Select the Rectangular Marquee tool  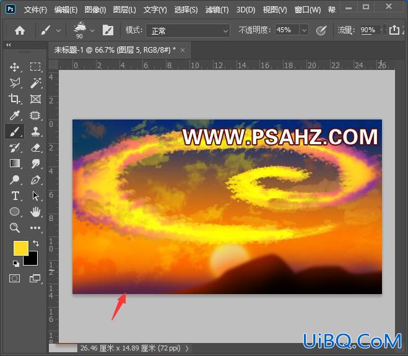[x=35, y=67]
